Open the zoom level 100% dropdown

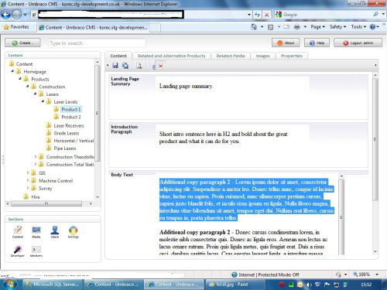[377, 275]
